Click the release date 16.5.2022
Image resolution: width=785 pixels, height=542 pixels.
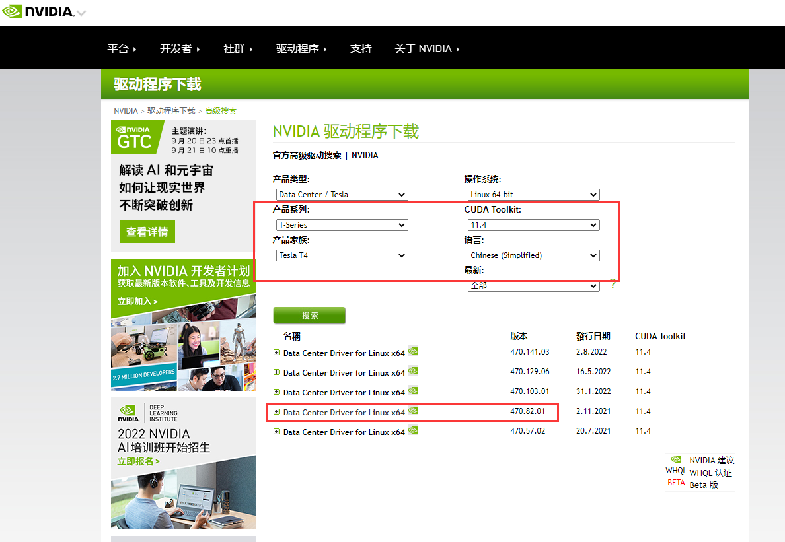pyautogui.click(x=593, y=372)
